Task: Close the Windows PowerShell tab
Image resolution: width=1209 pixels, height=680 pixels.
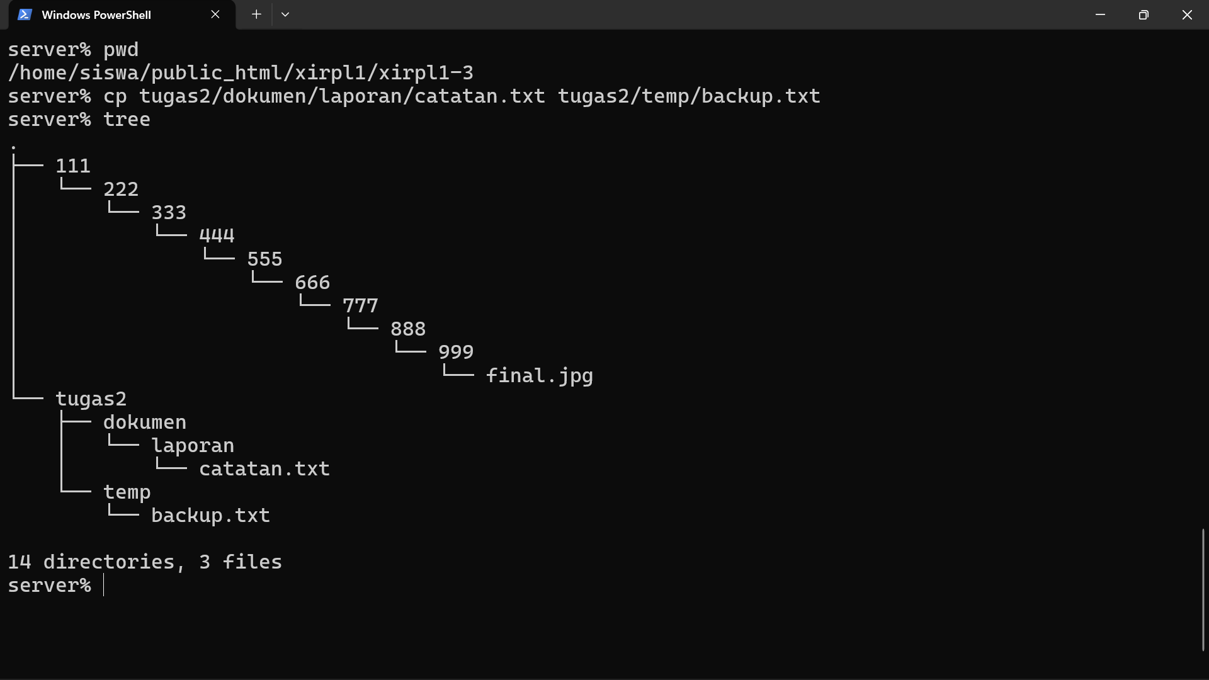Action: point(215,14)
